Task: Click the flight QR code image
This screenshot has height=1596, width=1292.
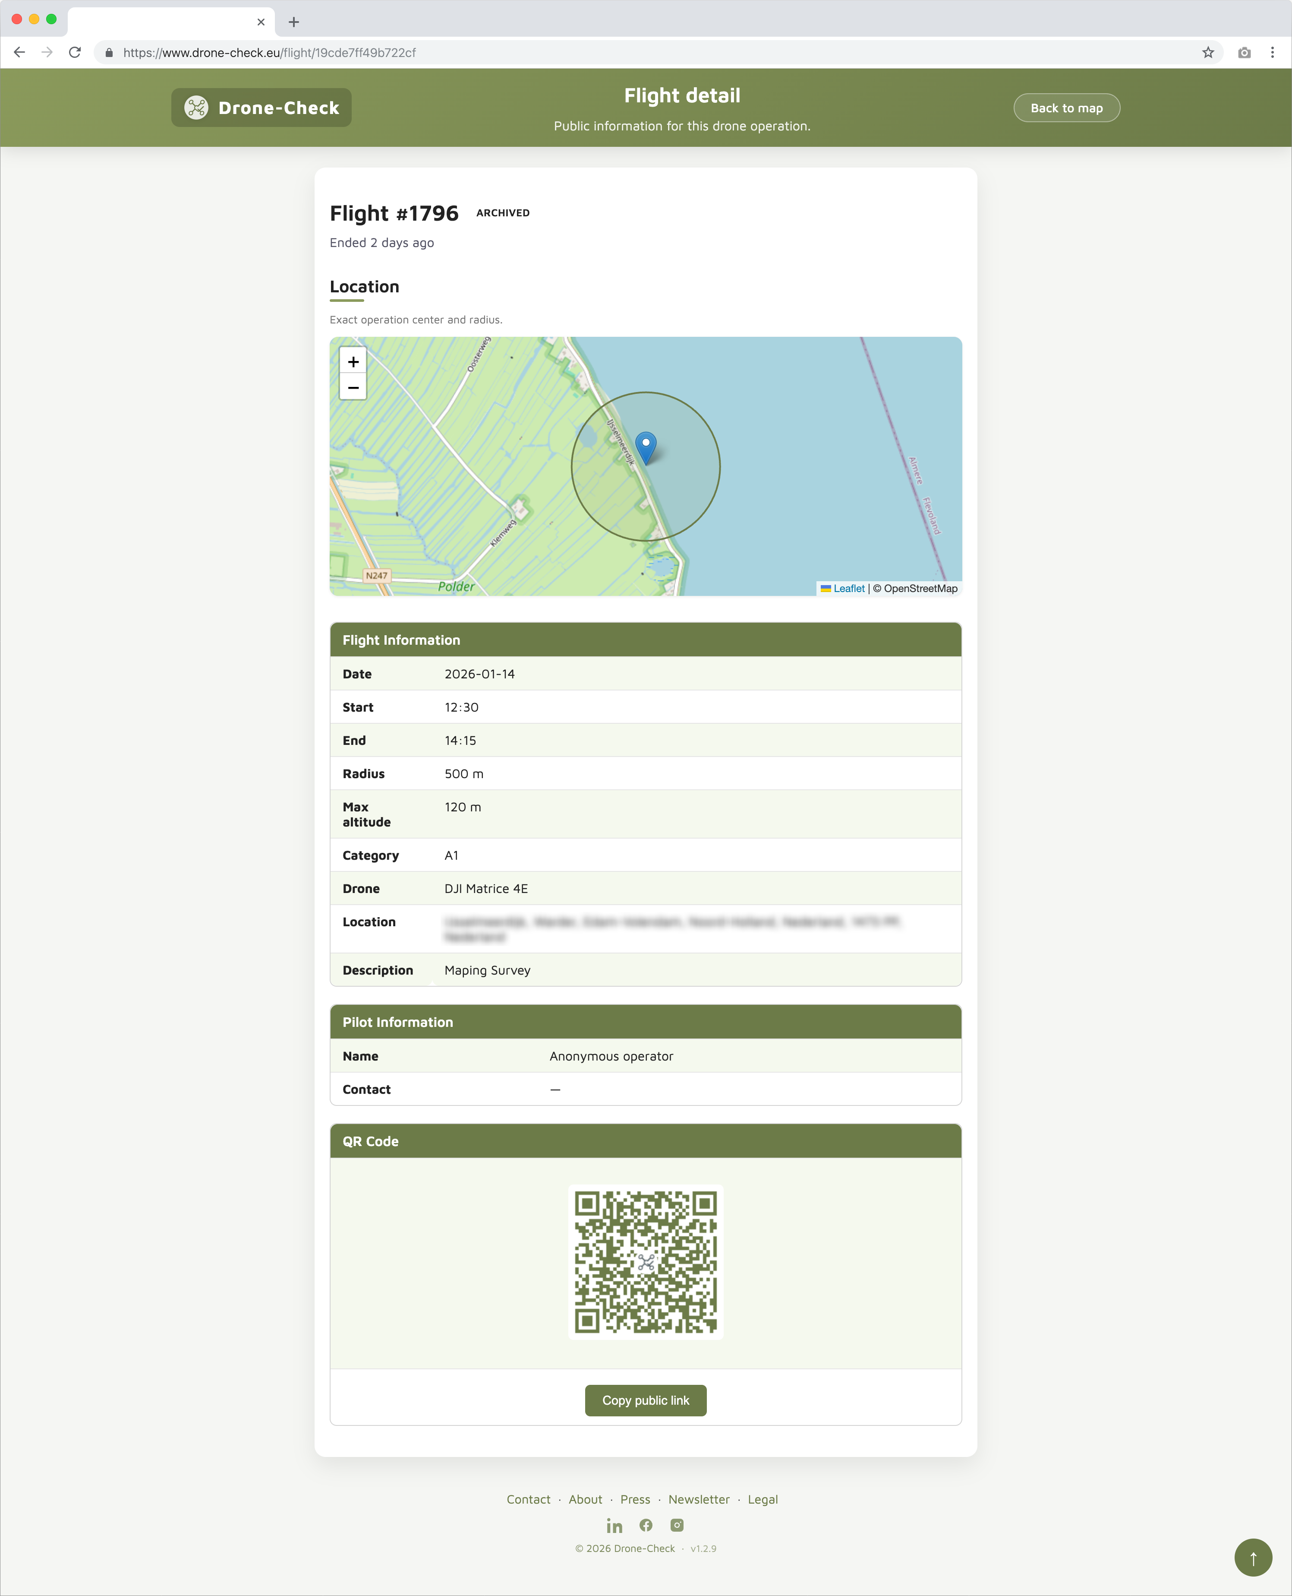Action: click(645, 1262)
